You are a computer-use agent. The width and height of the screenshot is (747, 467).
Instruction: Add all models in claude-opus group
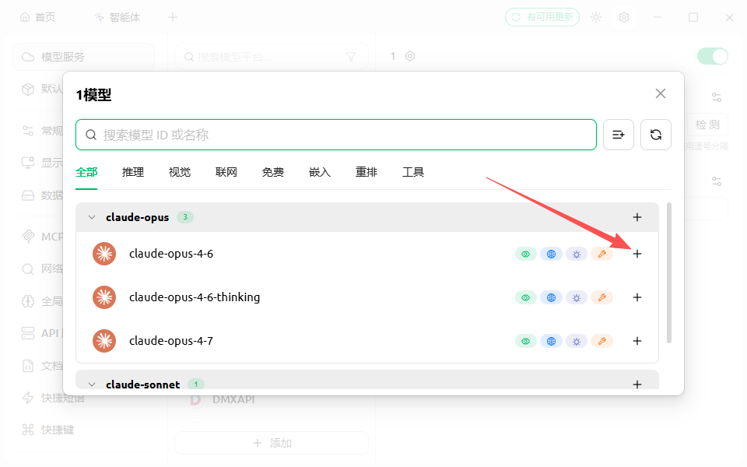pyautogui.click(x=637, y=217)
